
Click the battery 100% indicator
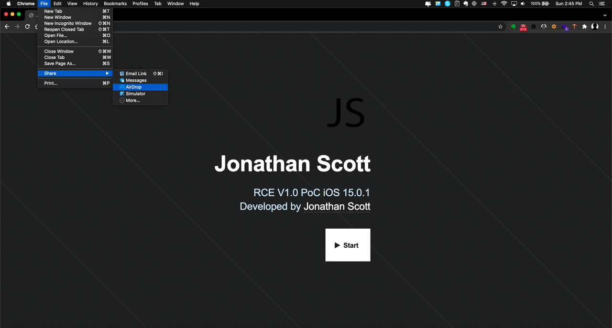(x=540, y=3)
